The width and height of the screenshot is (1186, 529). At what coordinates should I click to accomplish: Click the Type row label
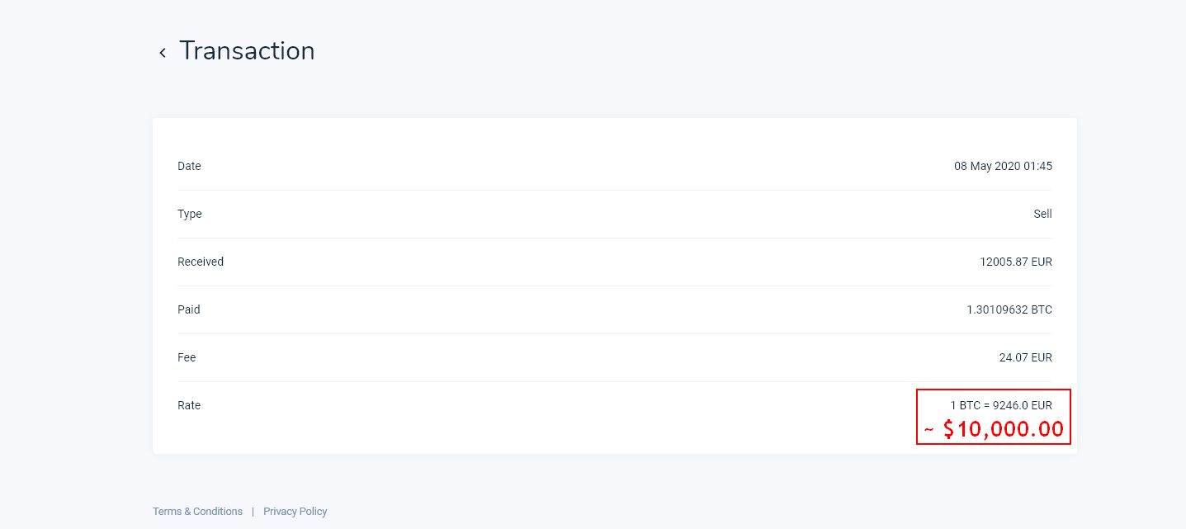(190, 214)
